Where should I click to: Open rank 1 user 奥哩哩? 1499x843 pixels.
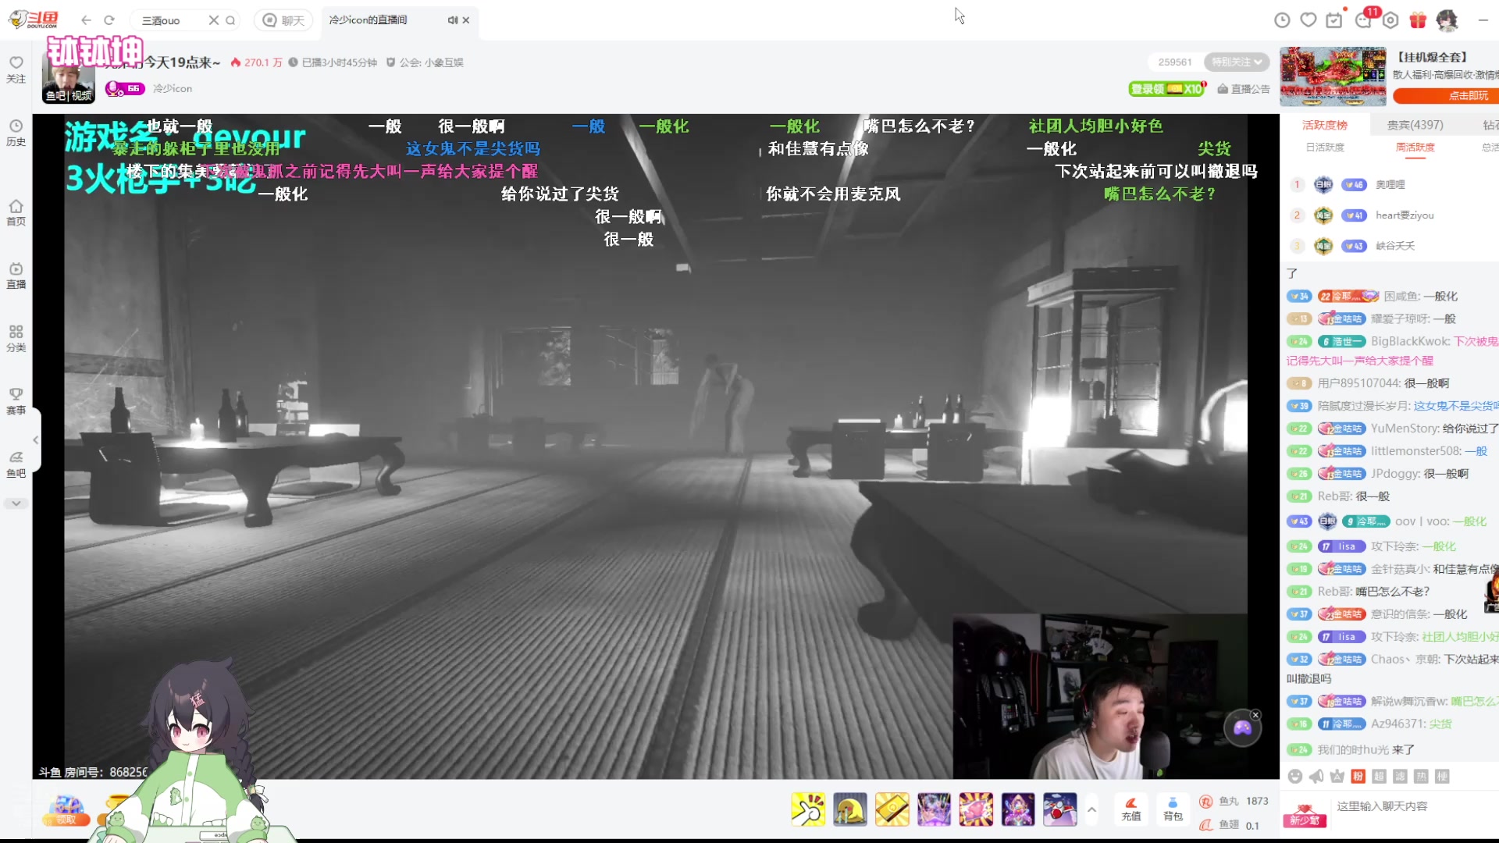(x=1390, y=185)
